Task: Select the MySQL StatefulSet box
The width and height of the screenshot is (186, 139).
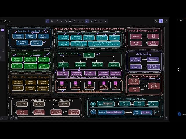Action: pyautogui.click(x=63, y=73)
